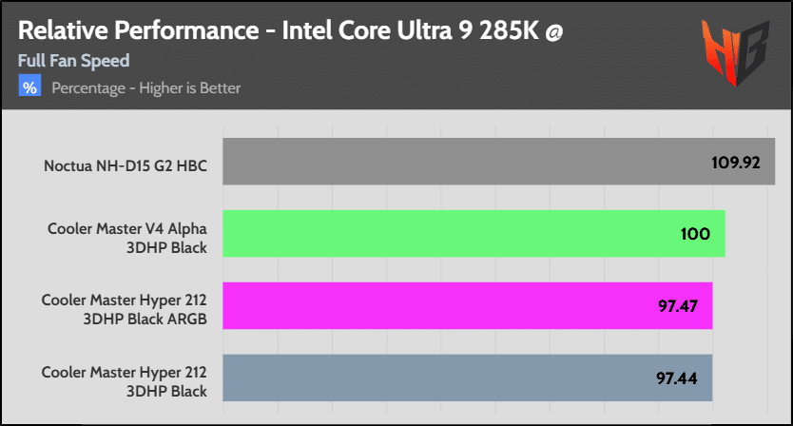Click the 97.44 value label

677,378
